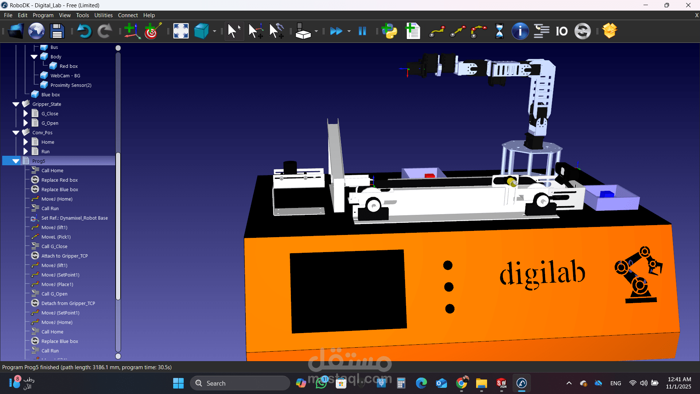Enable fast simulation speed

tap(336, 31)
